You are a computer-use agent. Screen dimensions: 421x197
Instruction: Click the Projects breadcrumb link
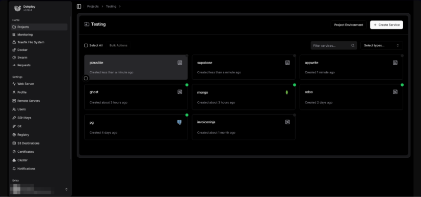tap(93, 6)
